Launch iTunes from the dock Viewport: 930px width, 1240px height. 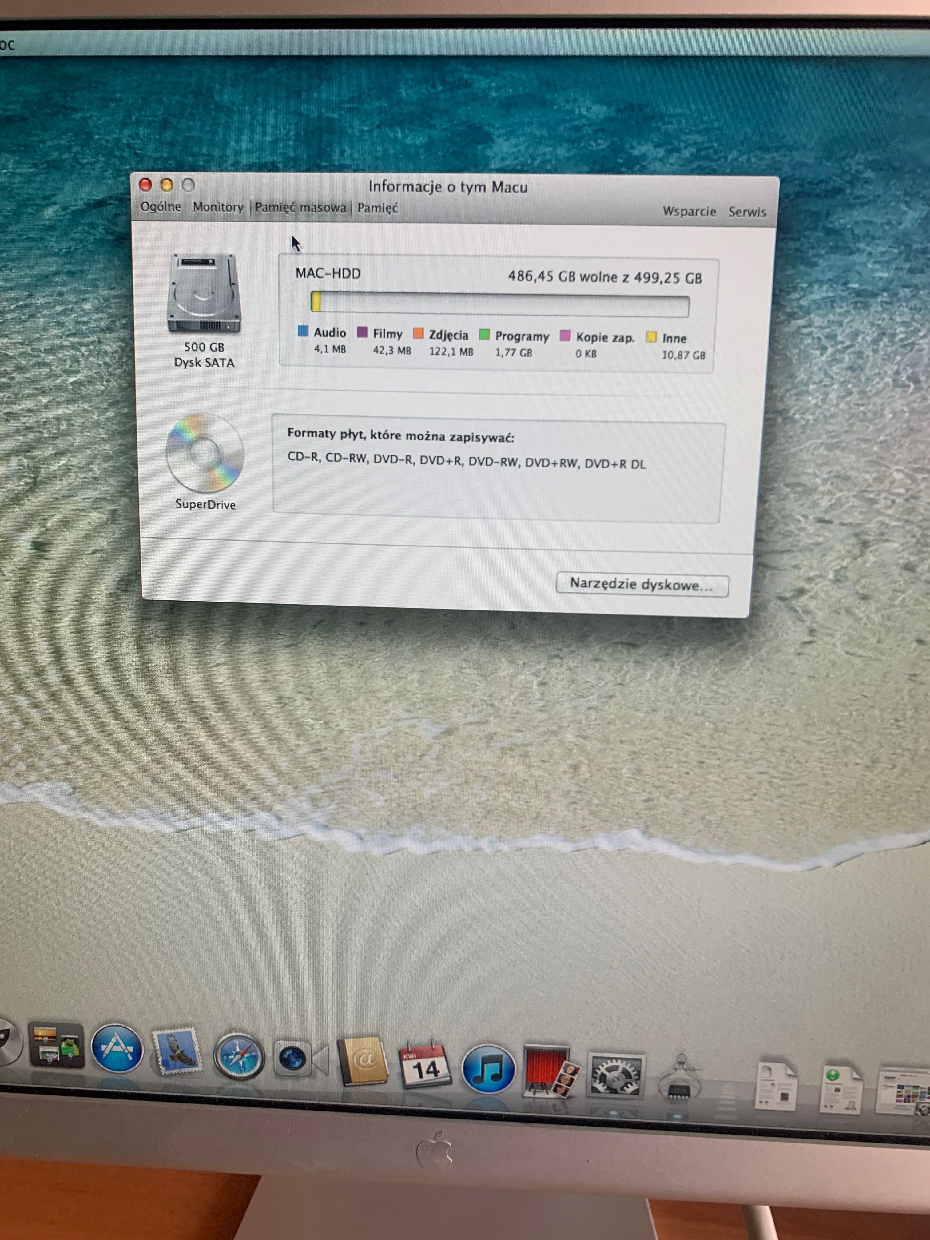(x=488, y=1068)
